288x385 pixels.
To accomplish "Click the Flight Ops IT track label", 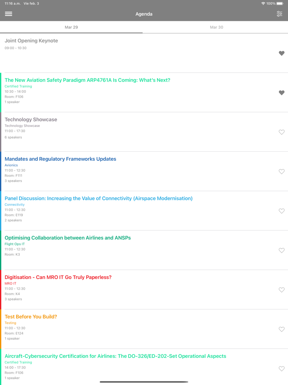I will tap(15, 244).
